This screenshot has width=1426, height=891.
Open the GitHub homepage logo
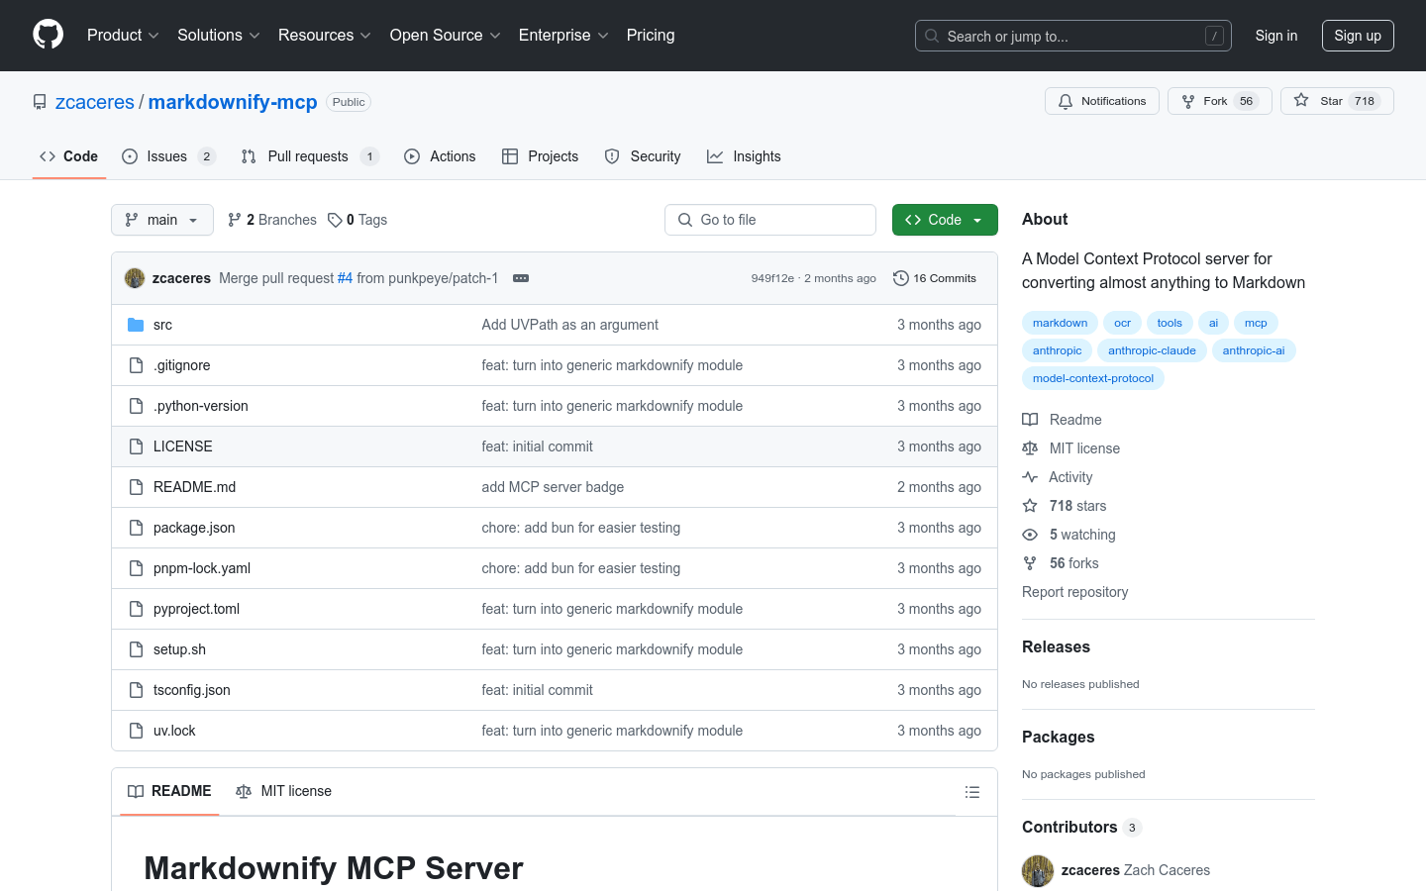(48, 35)
